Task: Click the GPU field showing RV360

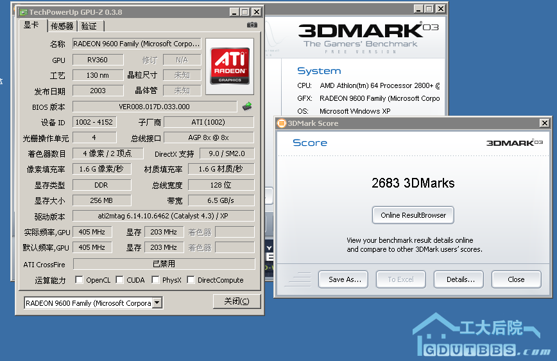Action: [x=98, y=60]
